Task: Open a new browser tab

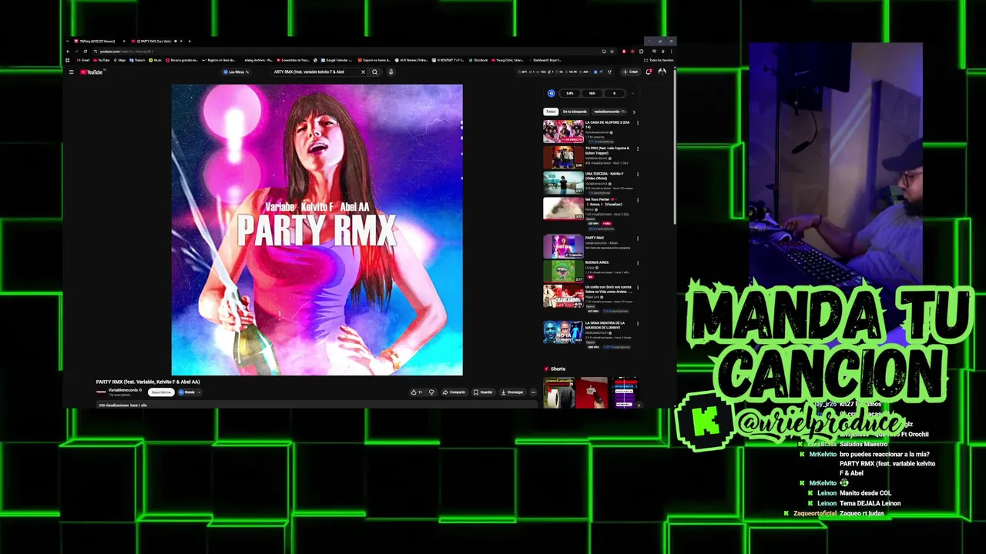Action: click(189, 41)
